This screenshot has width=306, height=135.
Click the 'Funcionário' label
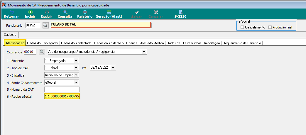click(14, 26)
